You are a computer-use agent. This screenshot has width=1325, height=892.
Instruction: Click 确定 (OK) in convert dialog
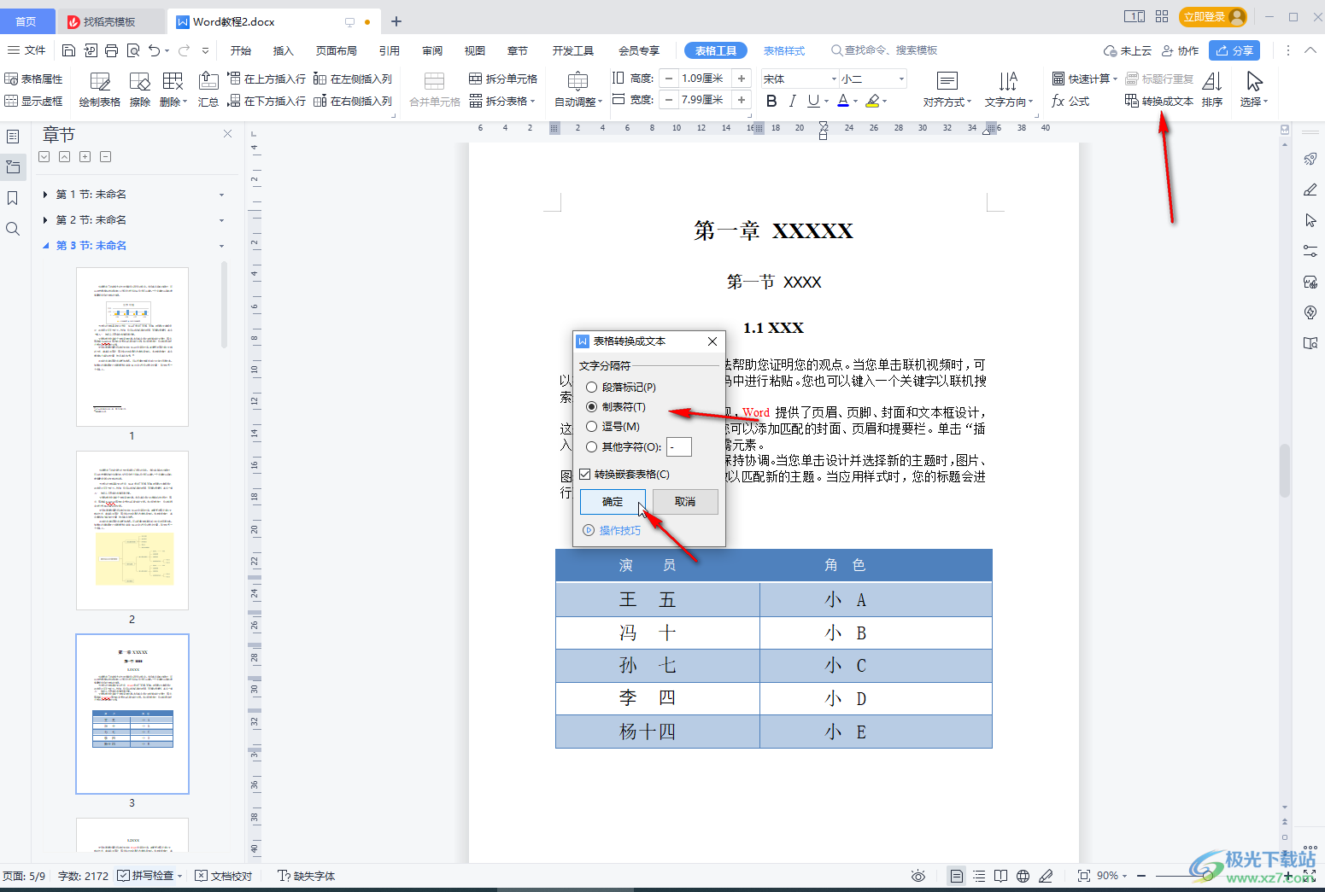point(613,502)
